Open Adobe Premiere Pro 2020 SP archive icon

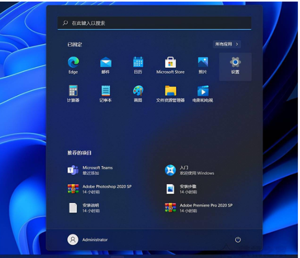[x=170, y=208]
